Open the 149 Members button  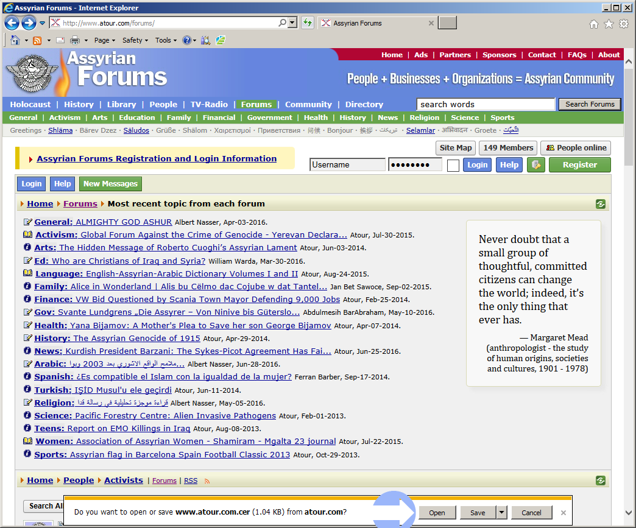point(508,147)
